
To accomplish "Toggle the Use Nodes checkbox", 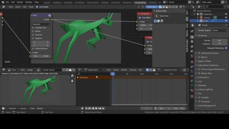I will point(37,7).
